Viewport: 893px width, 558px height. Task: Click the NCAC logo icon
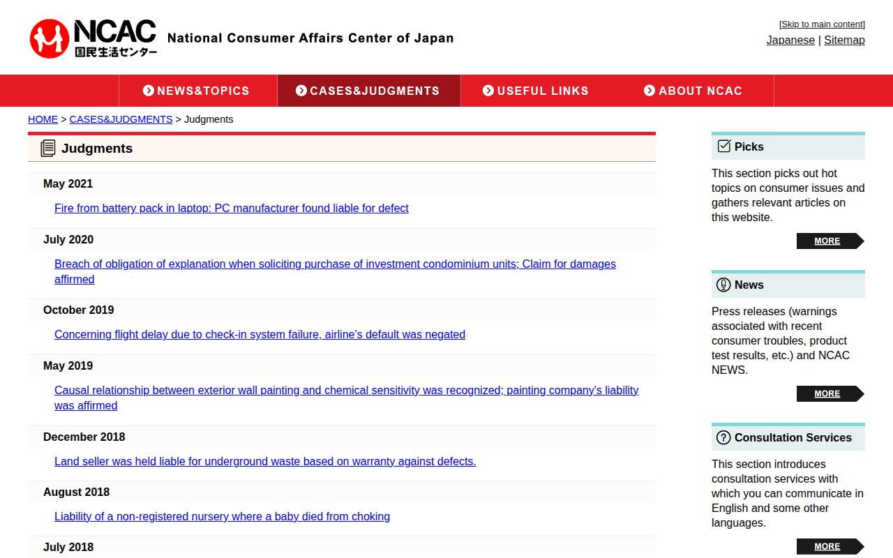coord(50,38)
